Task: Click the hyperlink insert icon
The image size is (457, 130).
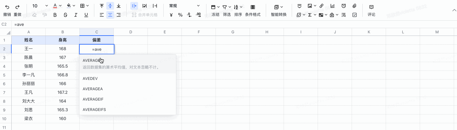Action: pos(322,6)
